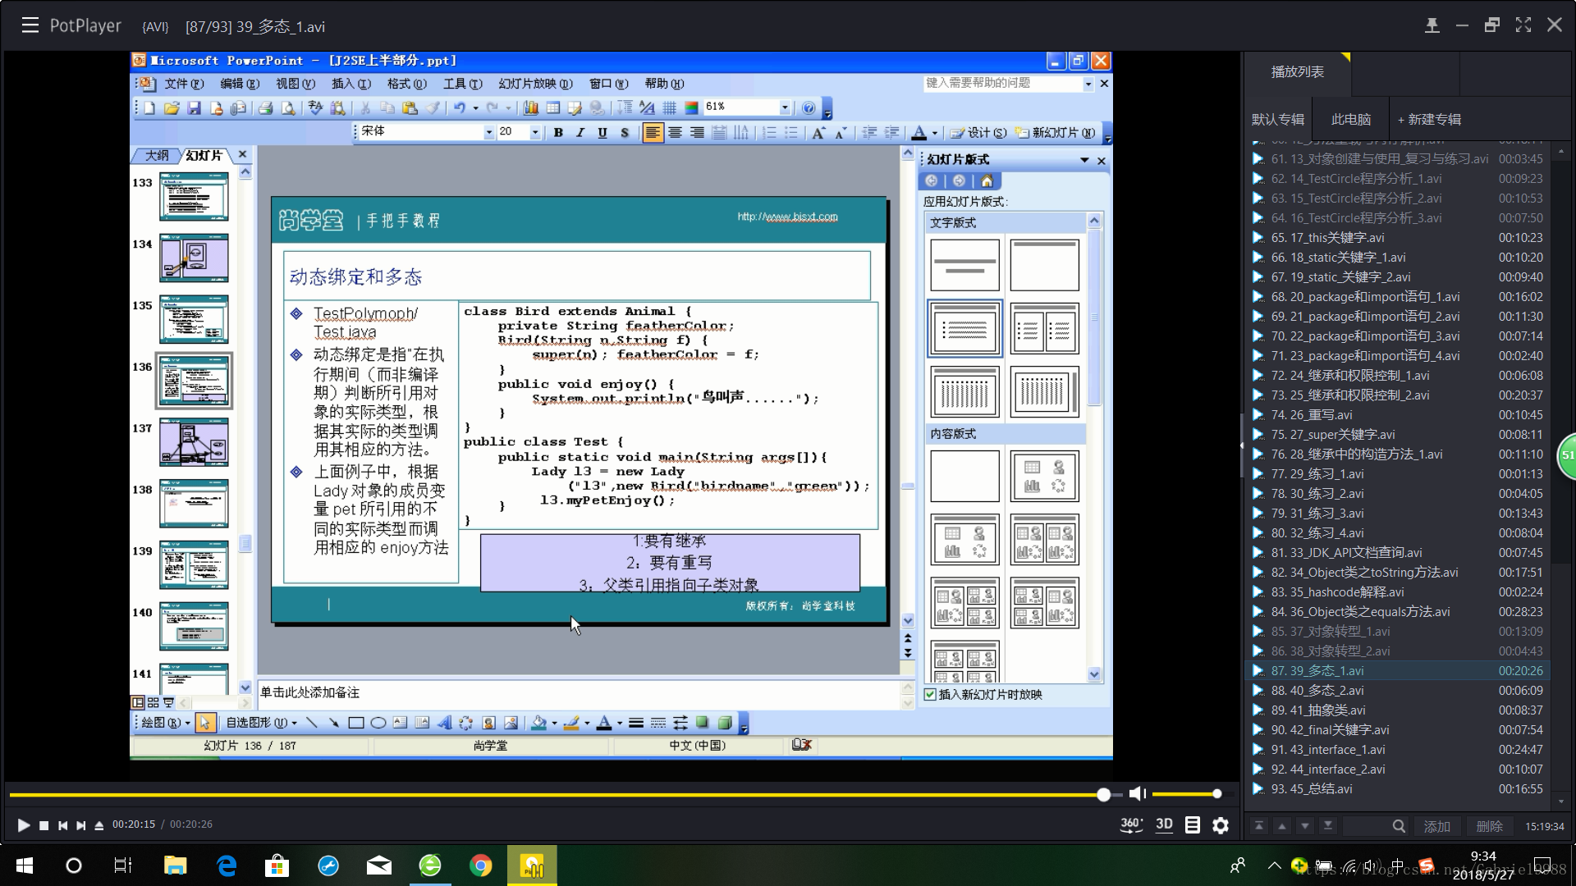Move selected playlist item to bottom
Viewport: 1576px width, 886px height.
pos(1328,826)
